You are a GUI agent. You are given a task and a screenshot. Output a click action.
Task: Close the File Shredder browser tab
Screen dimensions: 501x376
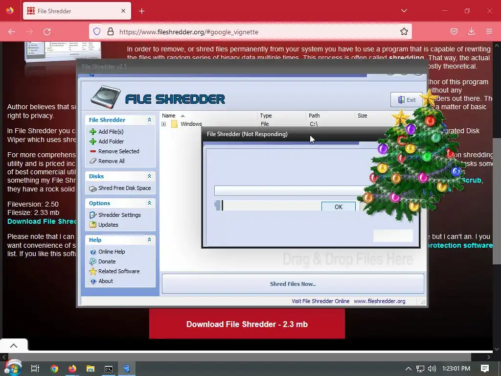pos(123,11)
